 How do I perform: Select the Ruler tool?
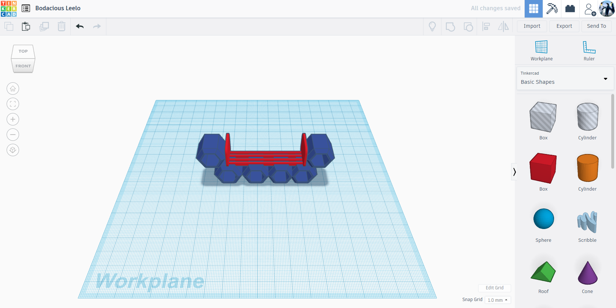[589, 51]
